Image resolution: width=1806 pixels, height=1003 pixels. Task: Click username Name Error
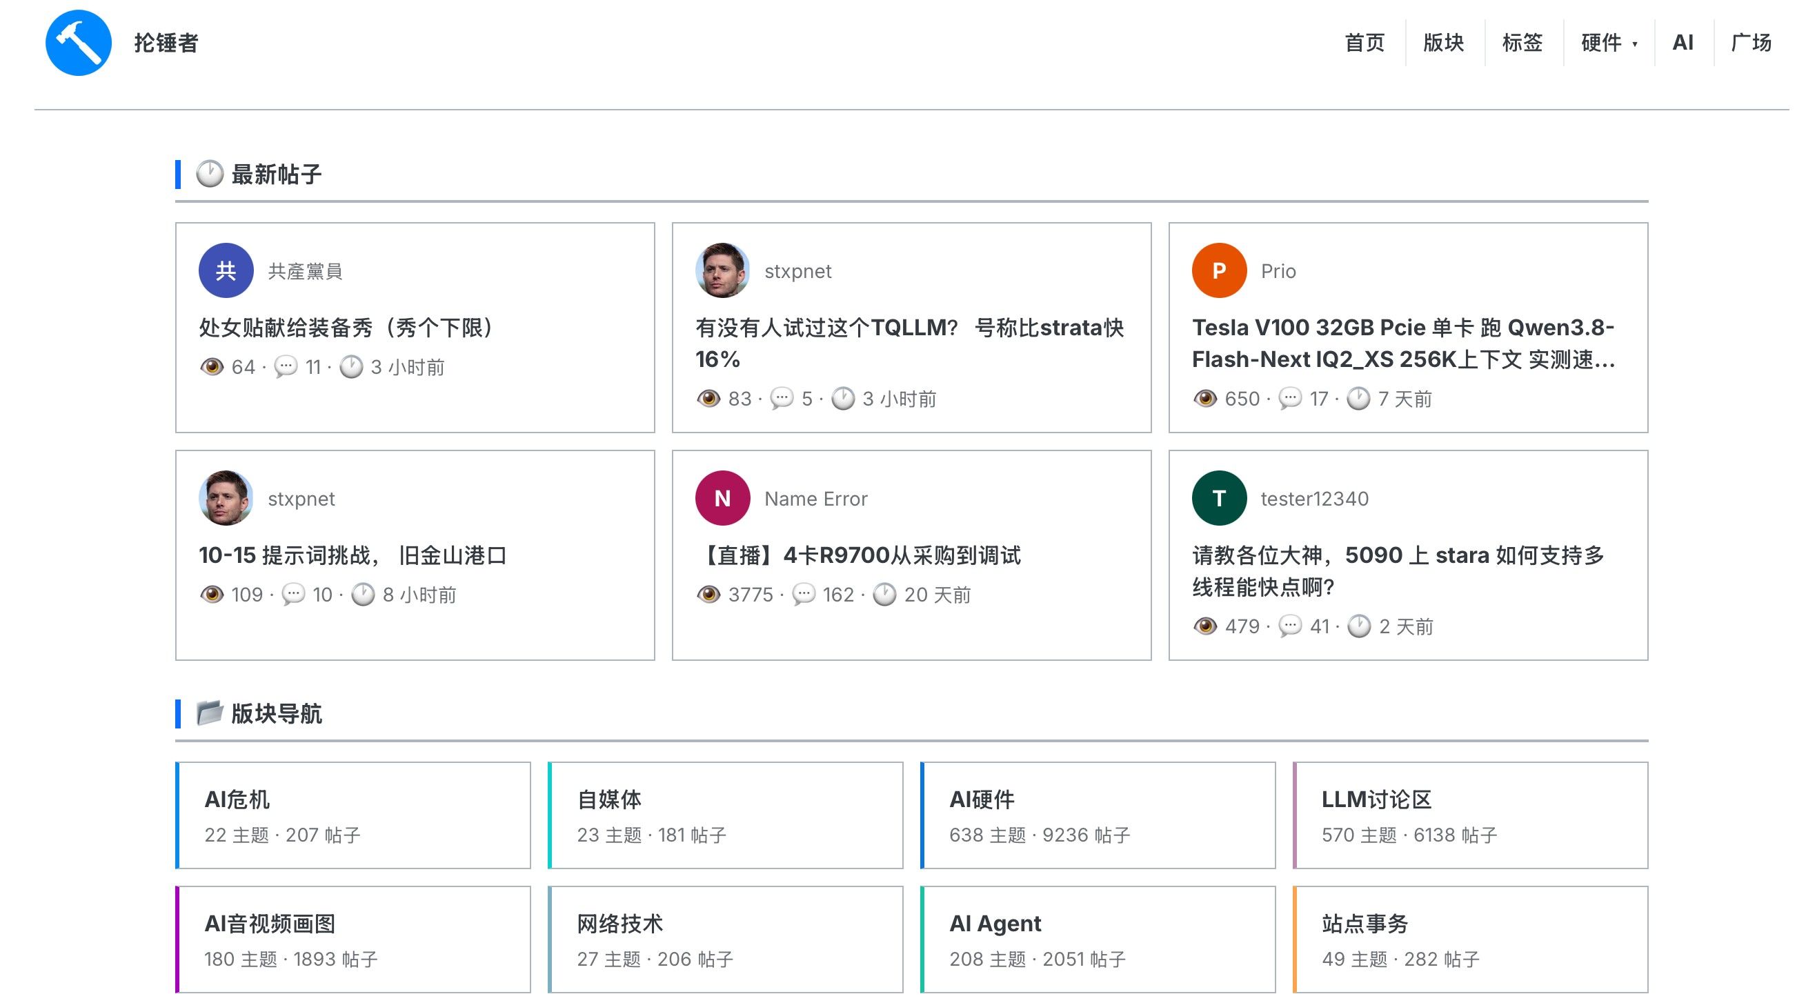point(815,498)
